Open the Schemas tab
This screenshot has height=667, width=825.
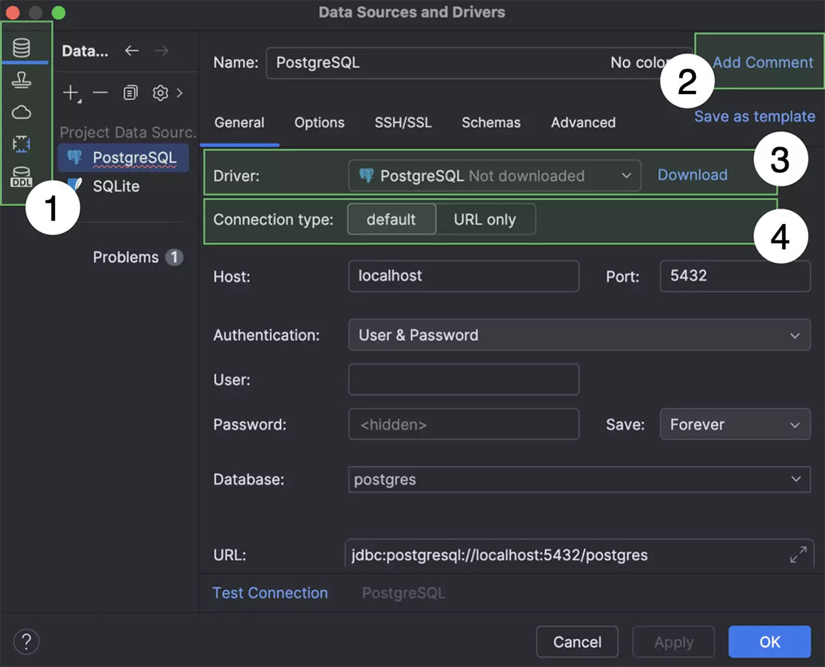pos(490,123)
